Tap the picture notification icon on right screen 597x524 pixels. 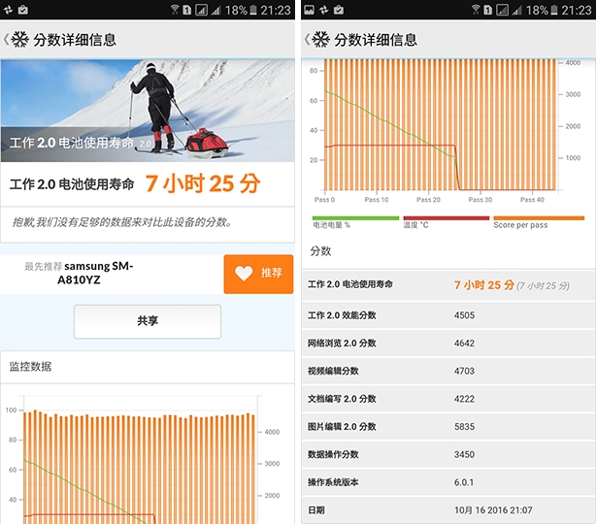[309, 10]
